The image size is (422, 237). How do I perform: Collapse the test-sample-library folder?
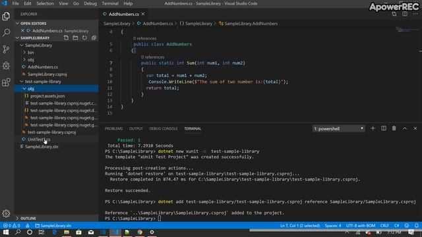point(22,82)
